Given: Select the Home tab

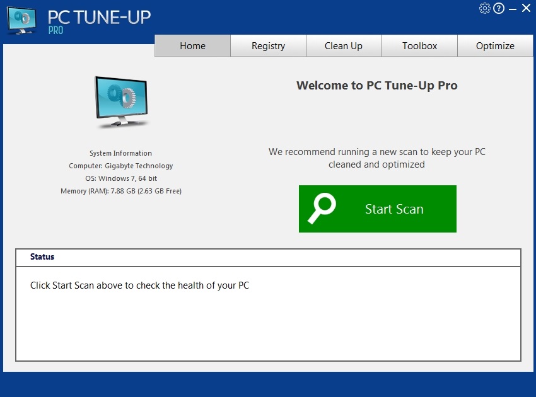Looking at the screenshot, I should tap(192, 45).
